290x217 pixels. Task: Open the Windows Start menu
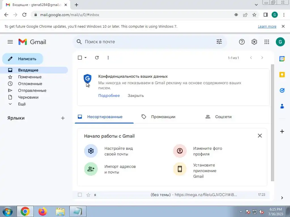click(x=7, y=211)
